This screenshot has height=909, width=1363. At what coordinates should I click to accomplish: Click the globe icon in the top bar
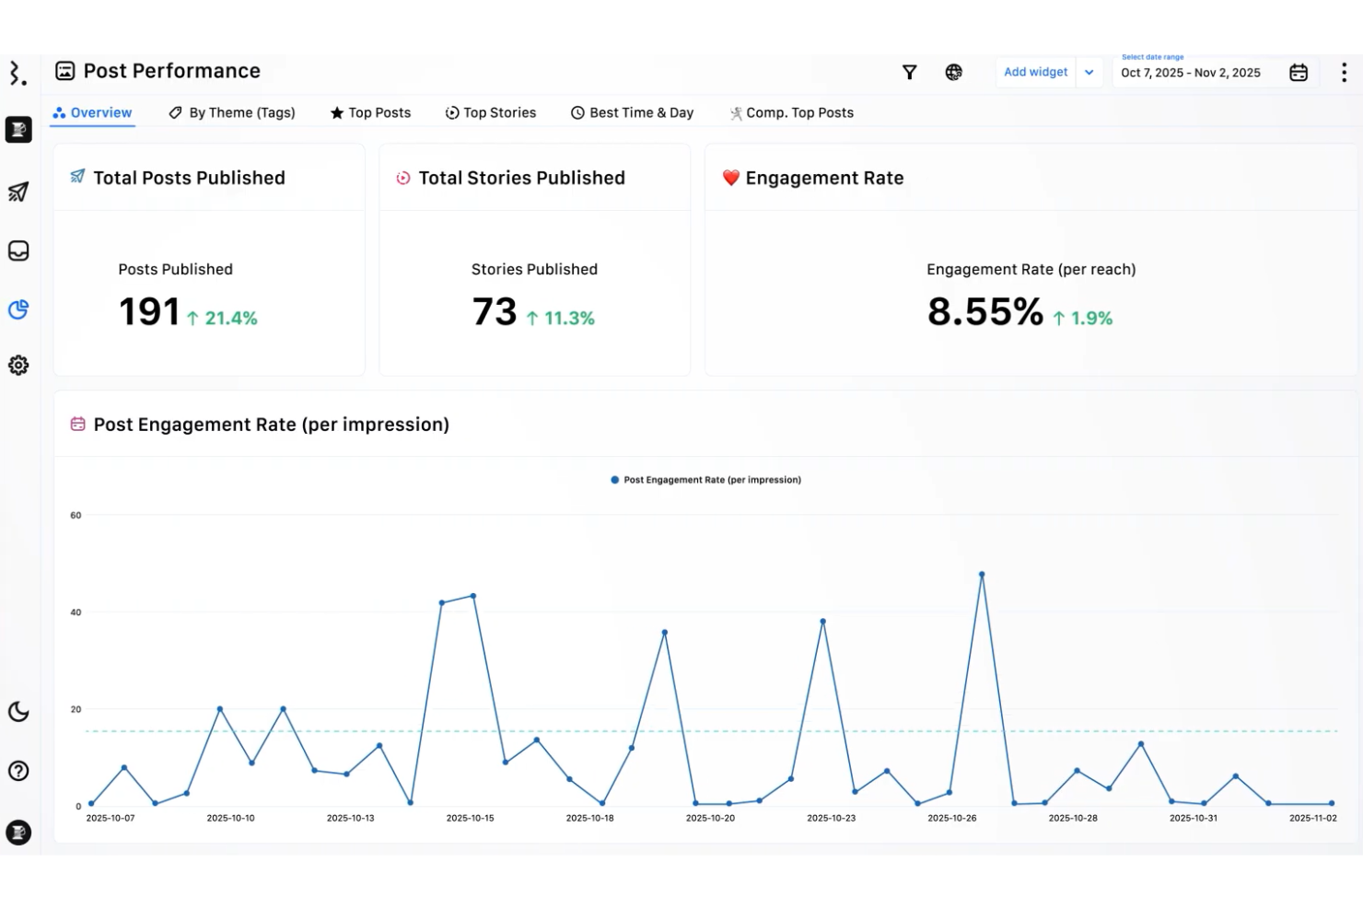954,71
